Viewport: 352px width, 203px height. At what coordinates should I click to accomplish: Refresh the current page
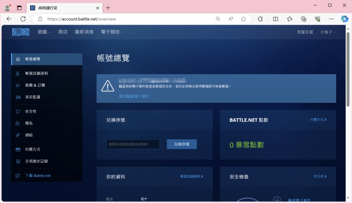23,19
